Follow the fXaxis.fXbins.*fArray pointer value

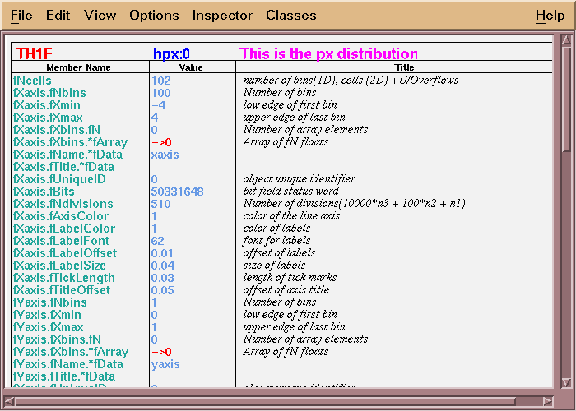click(x=161, y=142)
